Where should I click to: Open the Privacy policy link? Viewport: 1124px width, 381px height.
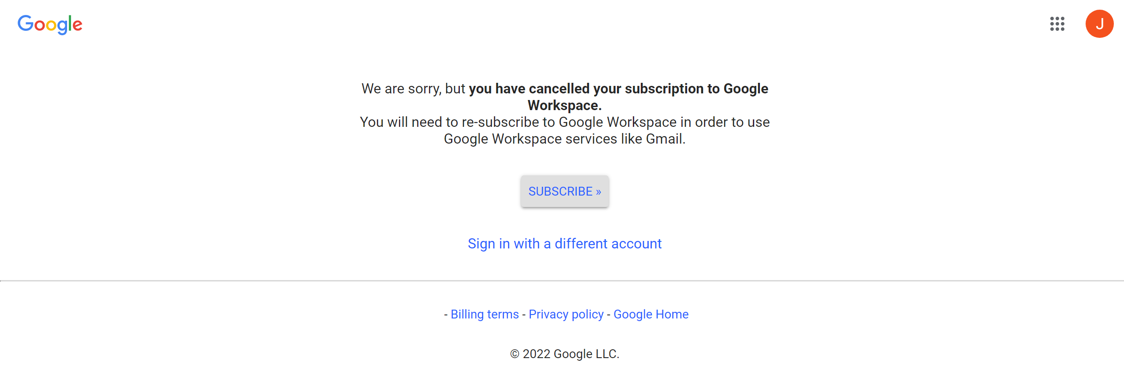pyautogui.click(x=566, y=314)
